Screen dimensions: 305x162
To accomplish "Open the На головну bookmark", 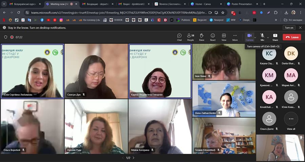I will 89,20.
